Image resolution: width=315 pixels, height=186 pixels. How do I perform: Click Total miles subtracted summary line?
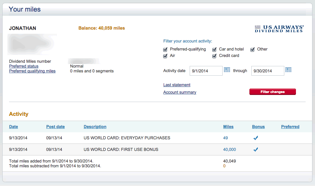[x=55, y=166]
